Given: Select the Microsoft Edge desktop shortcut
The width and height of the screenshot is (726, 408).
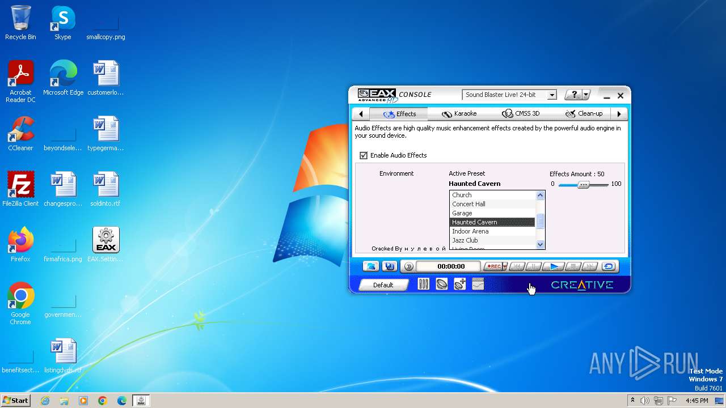Looking at the screenshot, I should click(x=63, y=78).
